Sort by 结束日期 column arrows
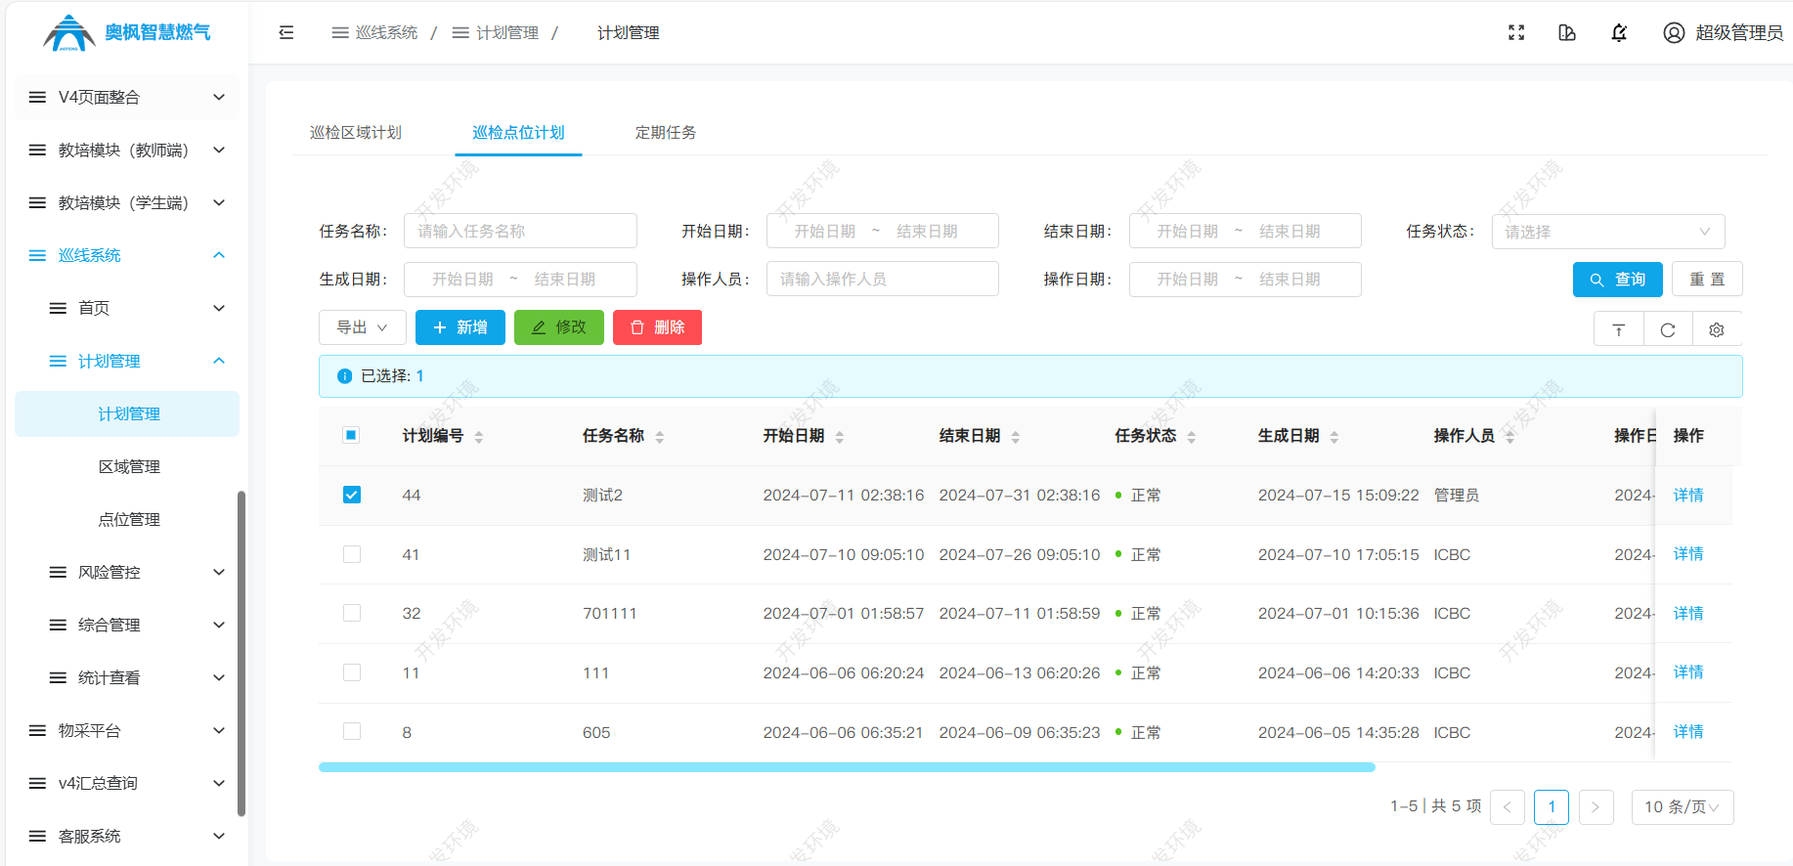This screenshot has height=866, width=1793. coord(1016,437)
